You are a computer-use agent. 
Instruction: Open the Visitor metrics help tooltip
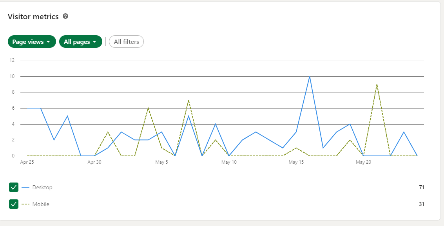(65, 16)
